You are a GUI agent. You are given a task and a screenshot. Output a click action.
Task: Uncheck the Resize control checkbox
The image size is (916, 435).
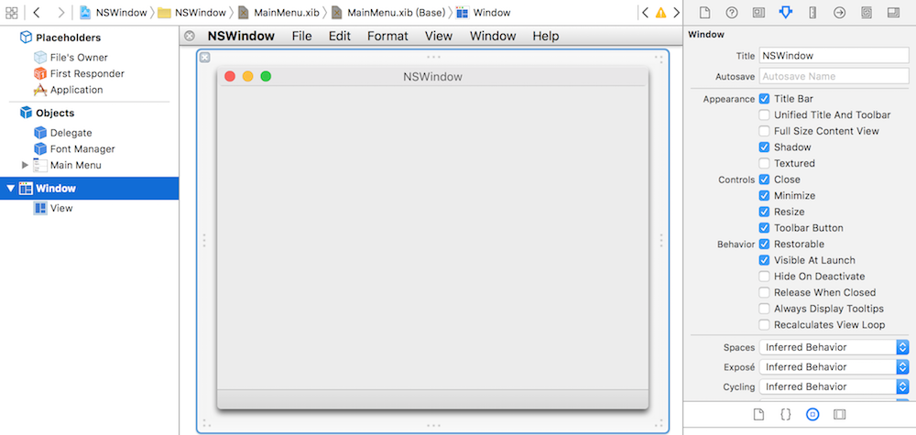764,212
